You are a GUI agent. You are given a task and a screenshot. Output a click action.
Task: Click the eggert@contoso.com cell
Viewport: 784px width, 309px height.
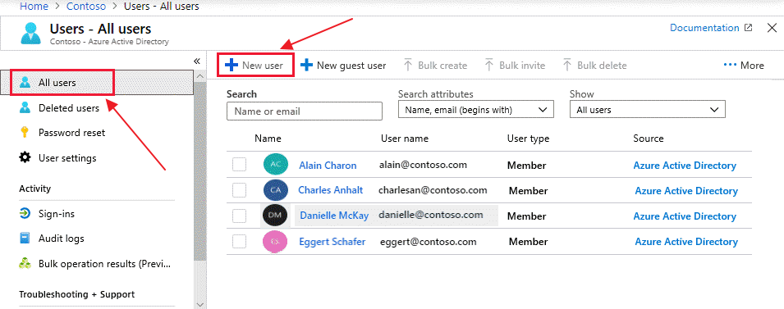428,242
